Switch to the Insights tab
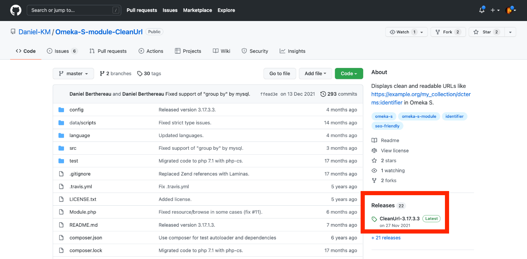527x259 pixels. coord(292,51)
